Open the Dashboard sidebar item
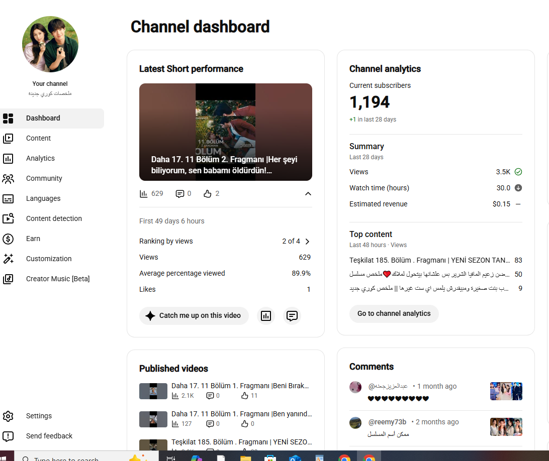The width and height of the screenshot is (549, 461). [x=52, y=118]
